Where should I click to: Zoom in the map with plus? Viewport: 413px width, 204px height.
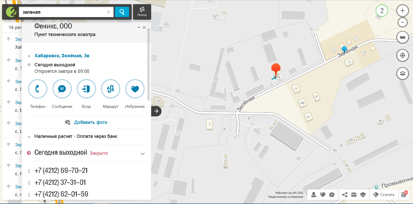402,11
